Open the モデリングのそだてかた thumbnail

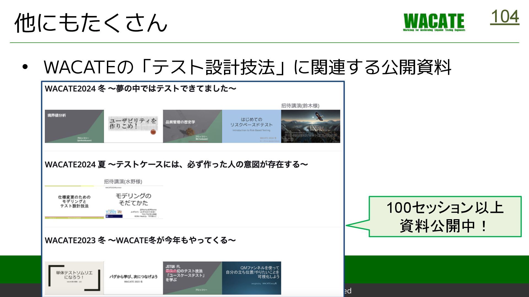click(x=133, y=202)
